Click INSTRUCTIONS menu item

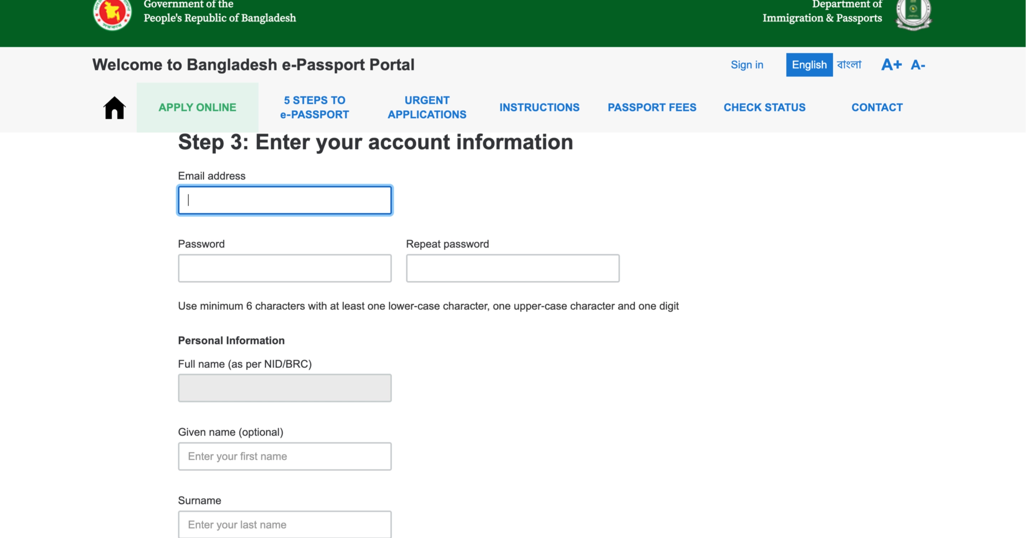tap(539, 107)
